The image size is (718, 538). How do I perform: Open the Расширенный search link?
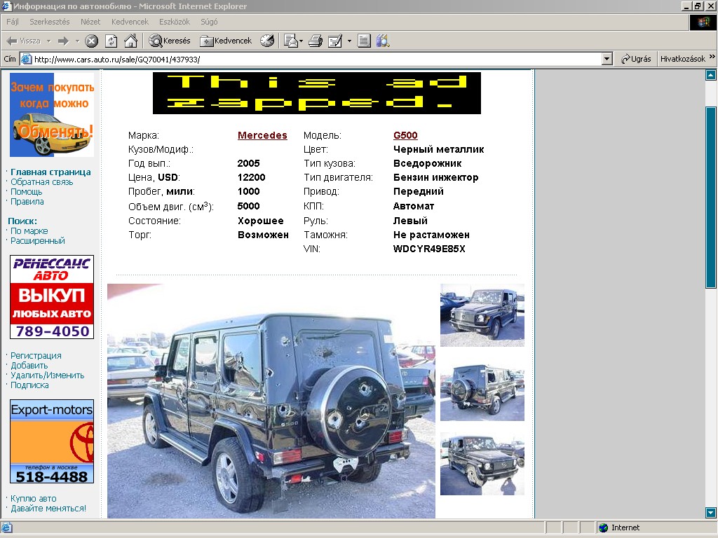38,241
